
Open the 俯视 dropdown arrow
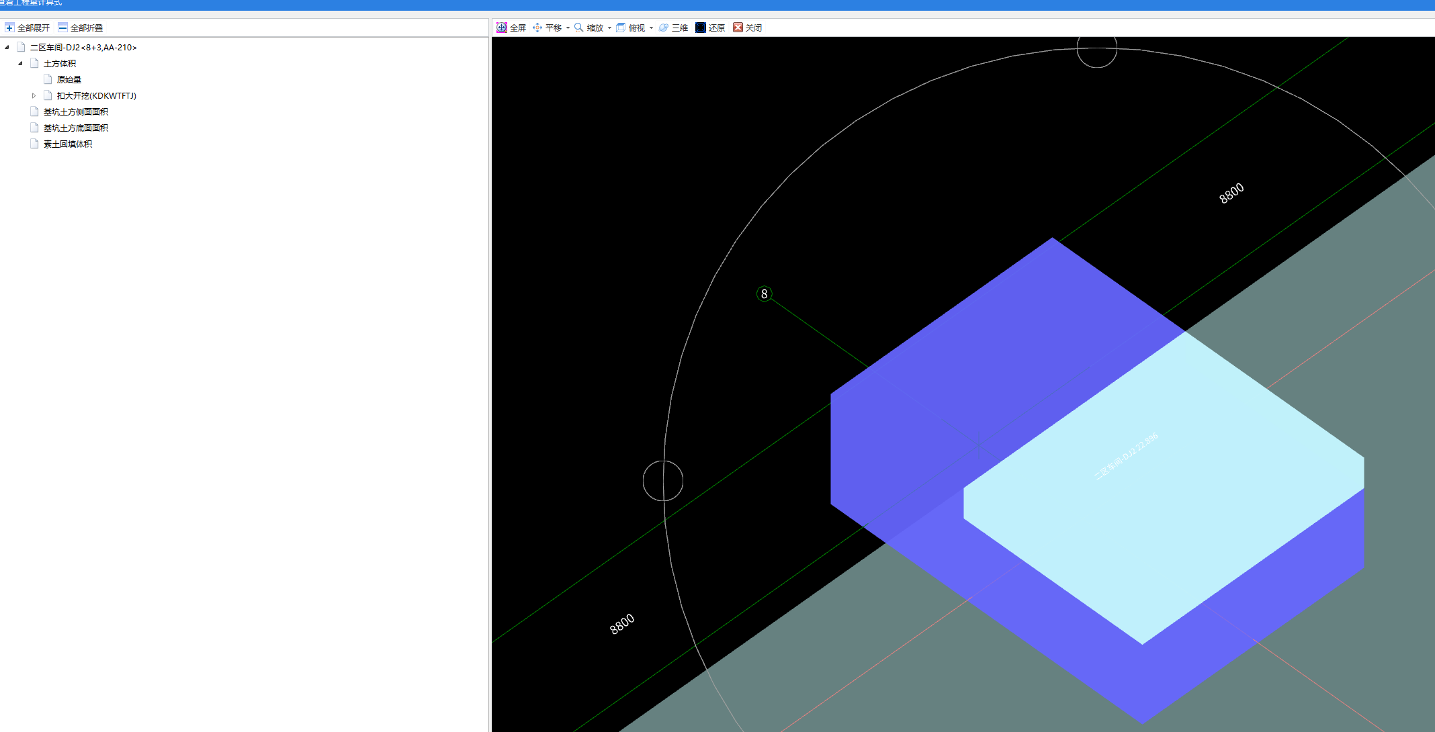coord(651,28)
